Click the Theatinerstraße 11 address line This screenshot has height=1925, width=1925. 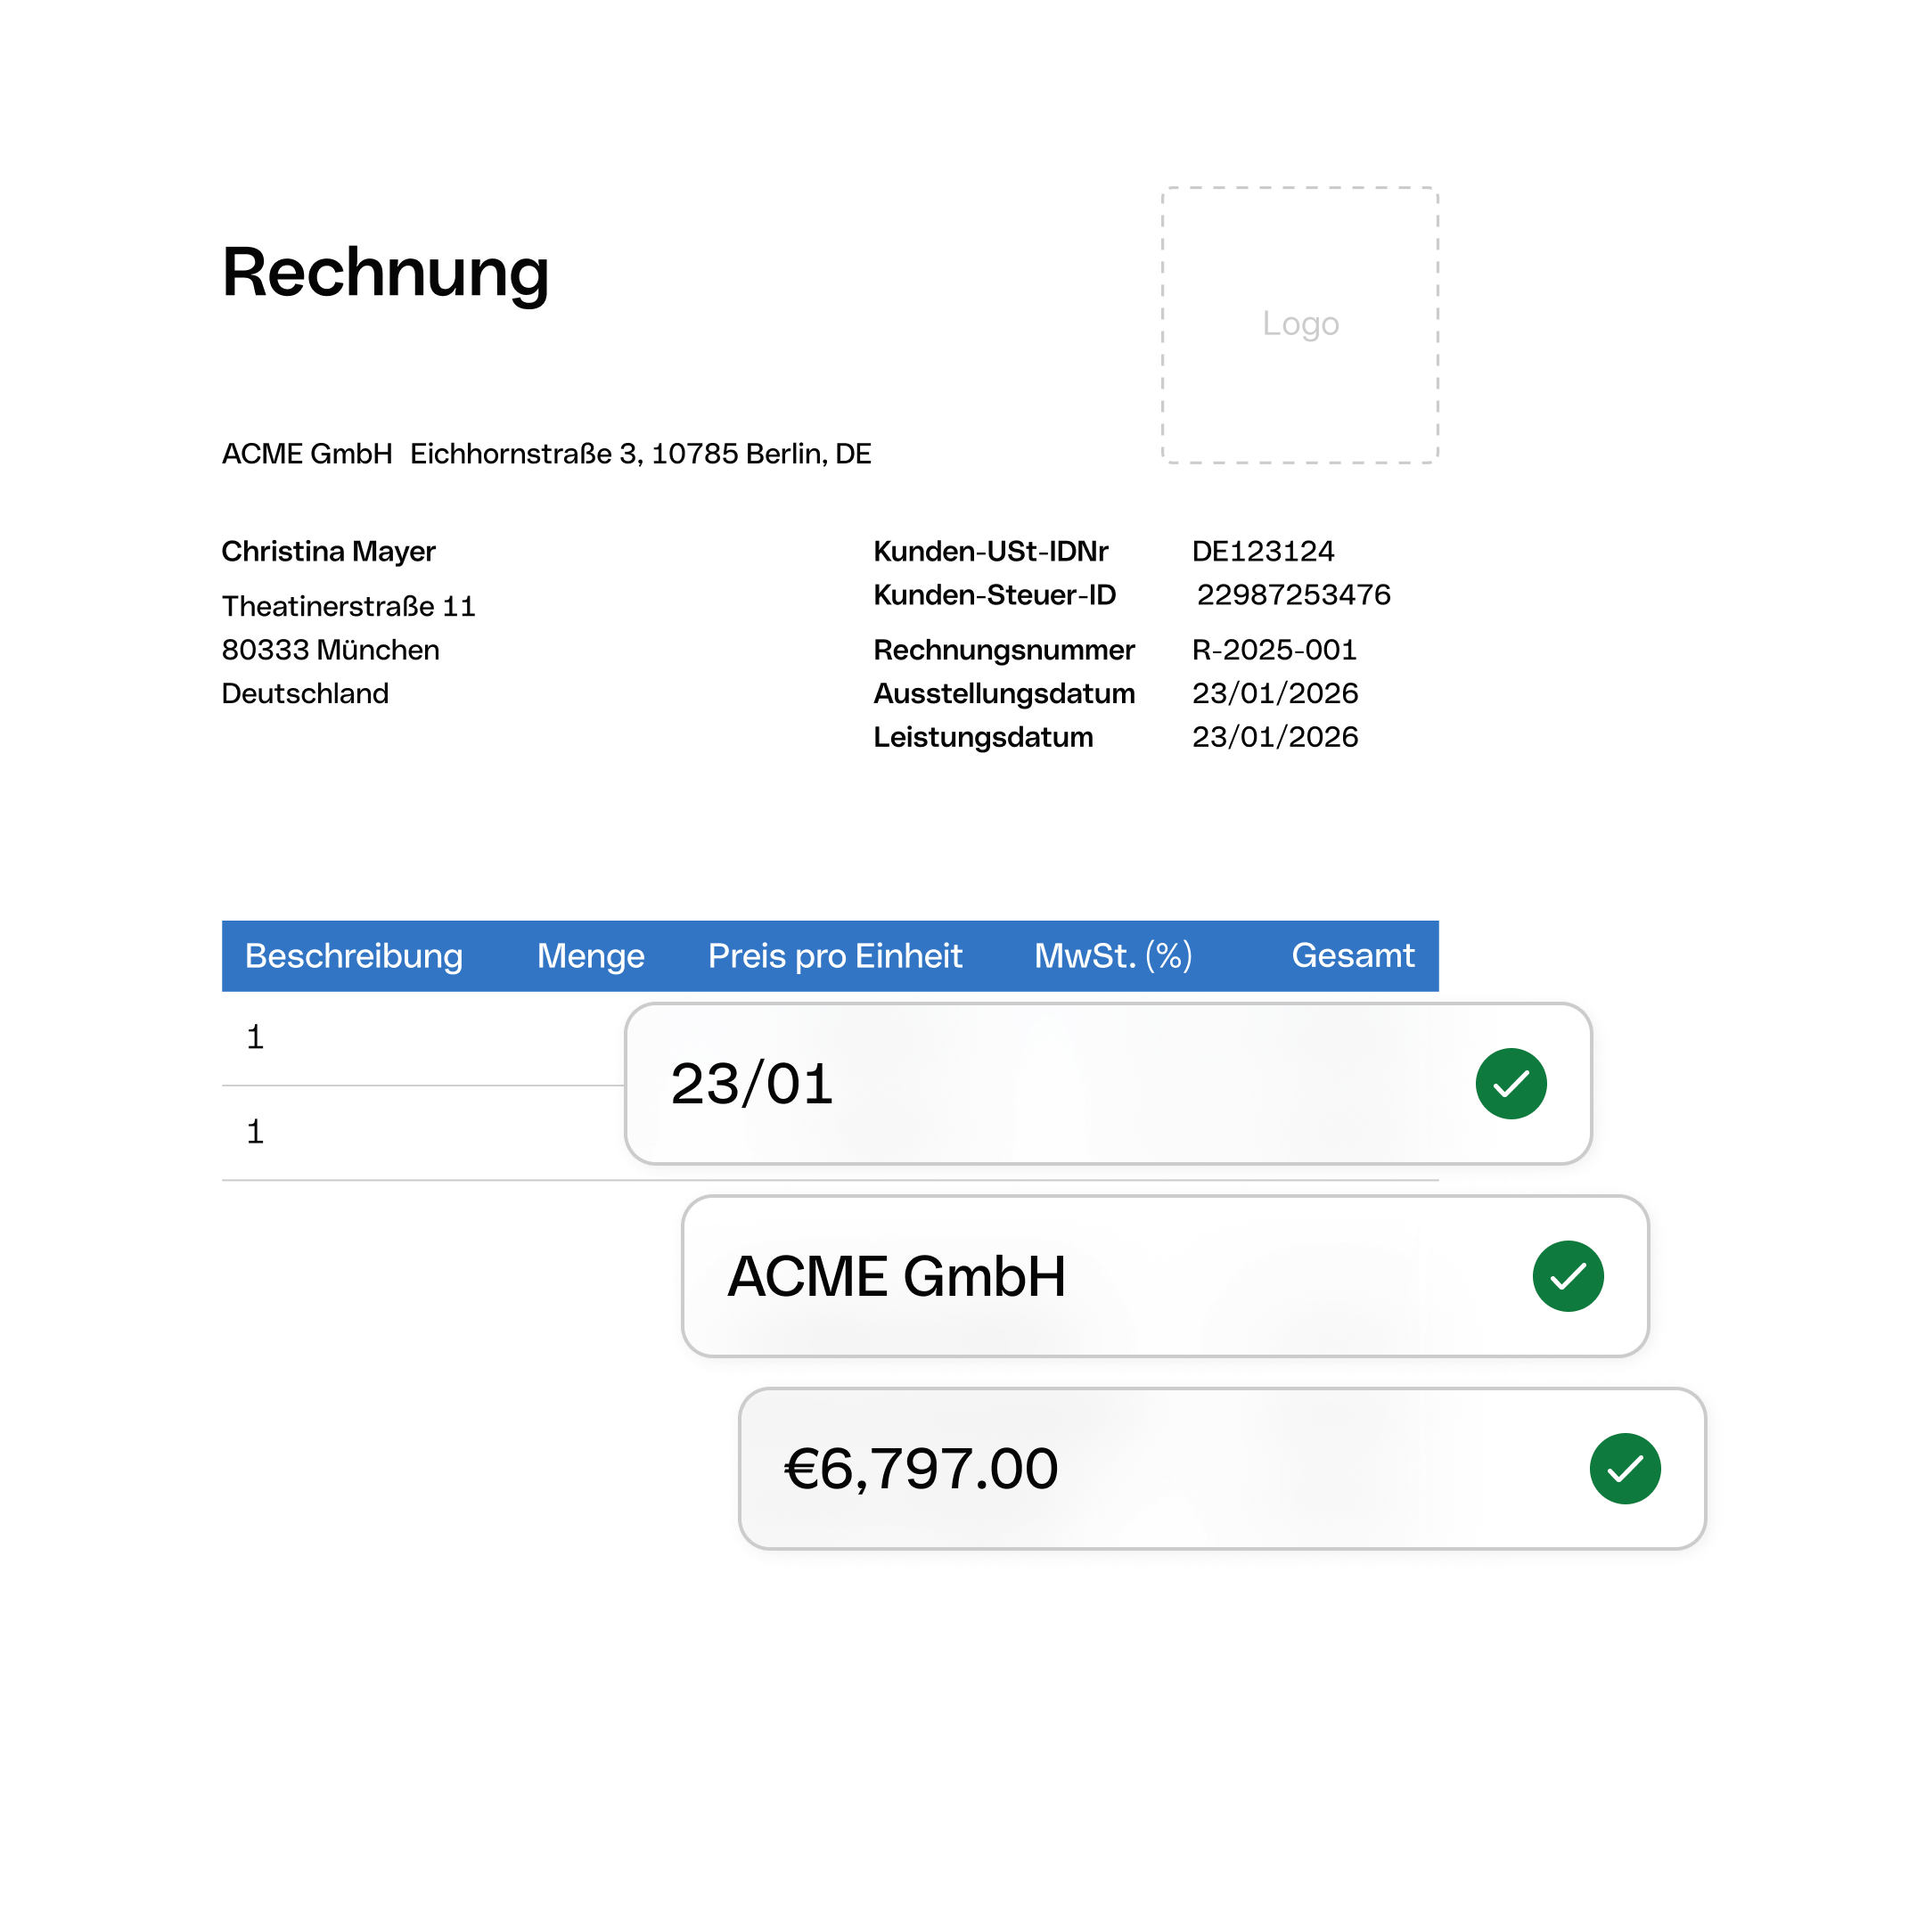(348, 606)
